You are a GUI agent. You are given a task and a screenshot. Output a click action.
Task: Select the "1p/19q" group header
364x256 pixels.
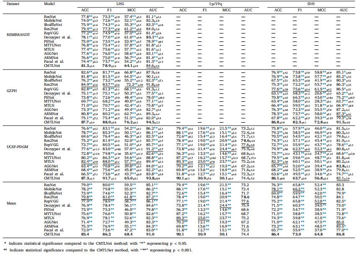tap(215, 4)
